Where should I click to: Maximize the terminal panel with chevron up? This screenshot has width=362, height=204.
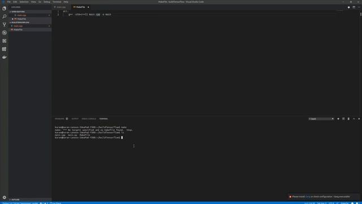point(354,119)
